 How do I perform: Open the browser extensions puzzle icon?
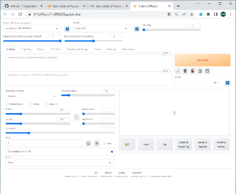[208, 14]
